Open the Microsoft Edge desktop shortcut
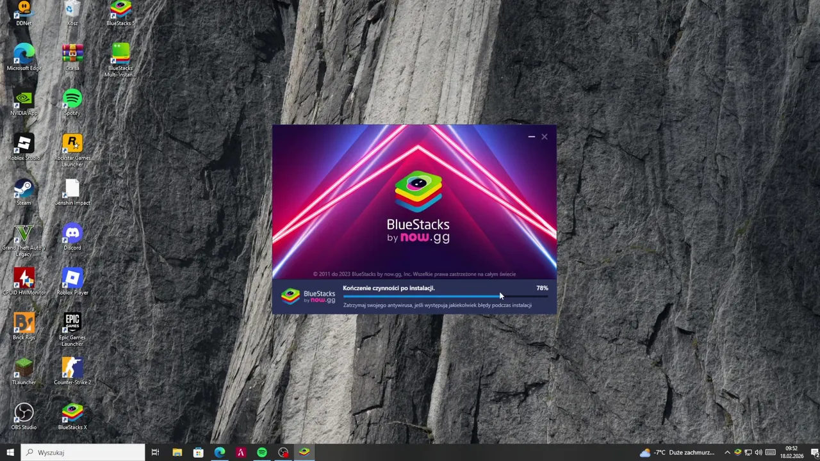 (x=24, y=56)
